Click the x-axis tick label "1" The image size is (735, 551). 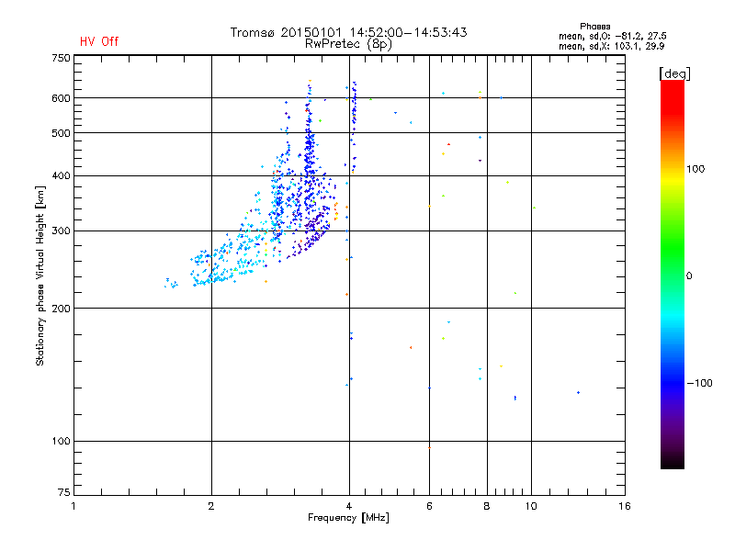pos(73,506)
